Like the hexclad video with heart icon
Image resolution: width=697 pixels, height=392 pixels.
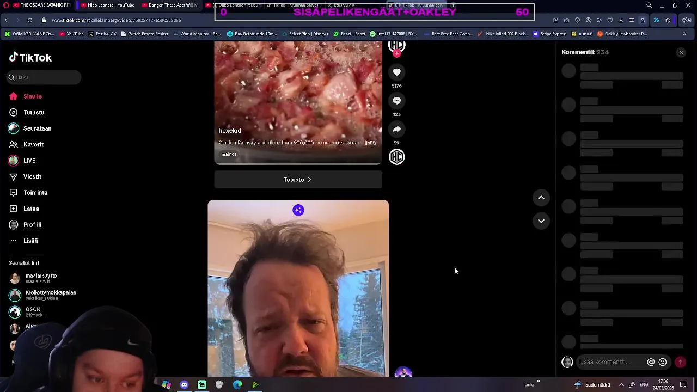click(x=396, y=72)
